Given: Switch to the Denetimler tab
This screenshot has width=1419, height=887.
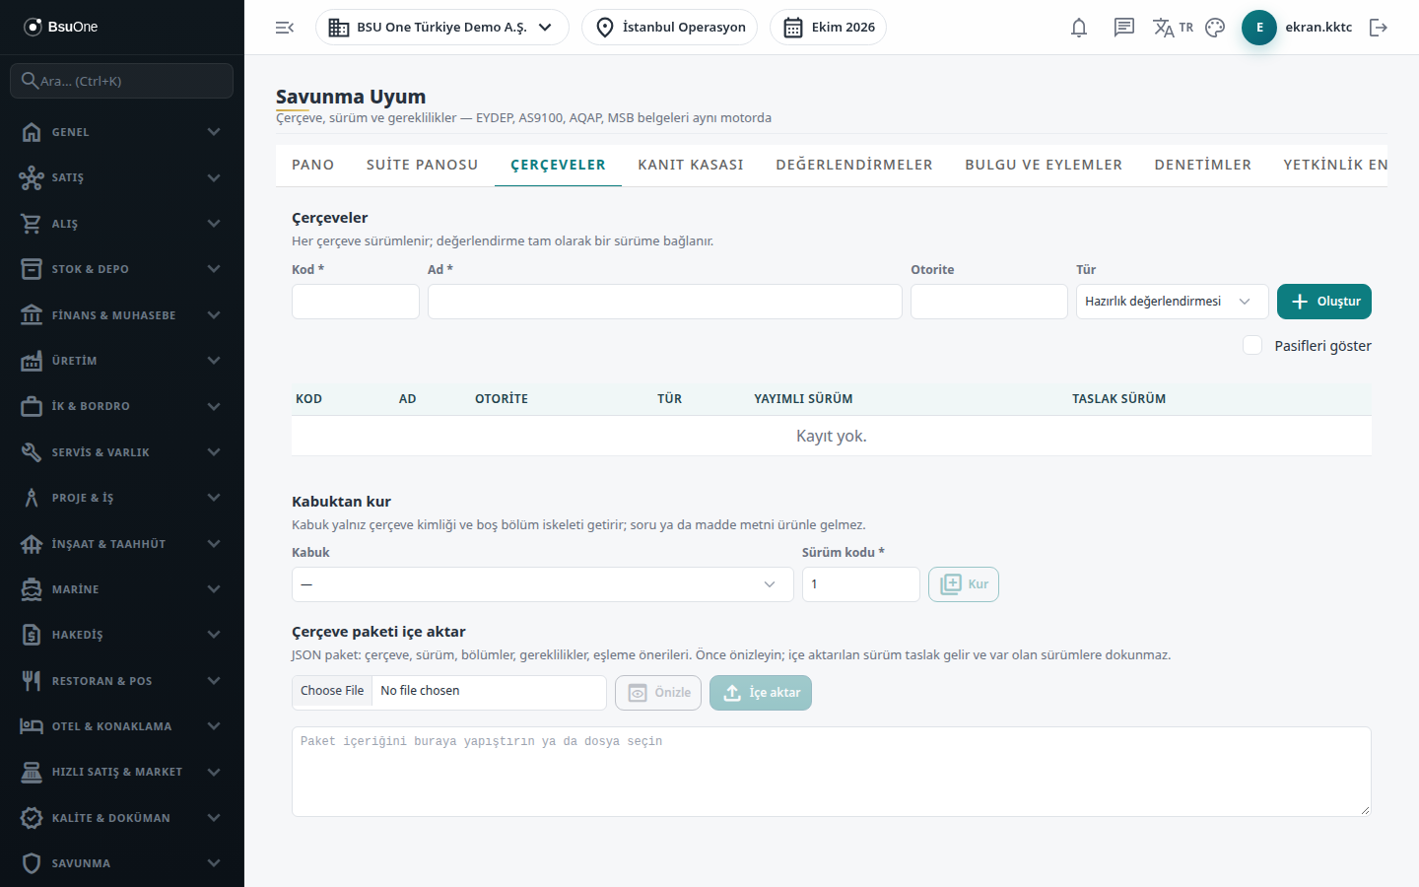Looking at the screenshot, I should click(1202, 165).
